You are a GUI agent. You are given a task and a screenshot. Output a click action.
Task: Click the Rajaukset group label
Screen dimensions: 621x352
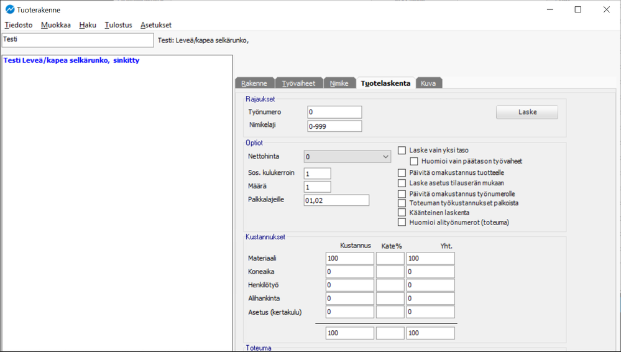260,99
